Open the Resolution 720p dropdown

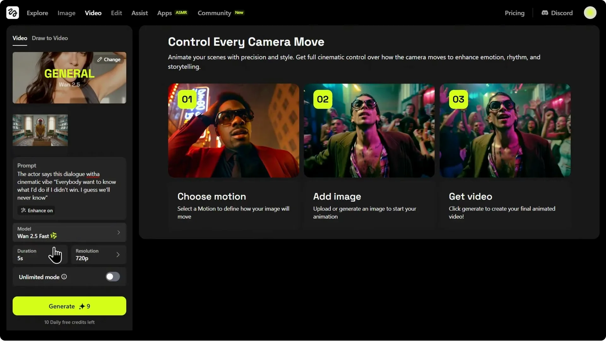pos(118,254)
